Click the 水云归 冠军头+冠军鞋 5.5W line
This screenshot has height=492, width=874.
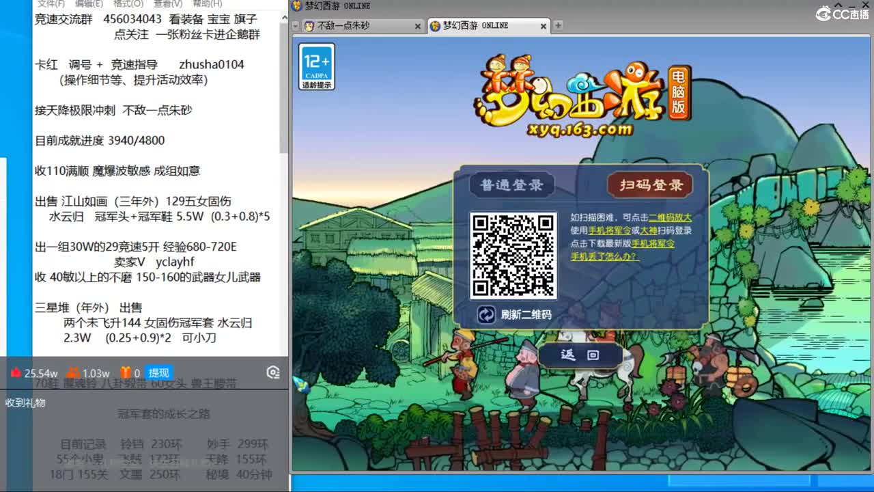[160, 217]
